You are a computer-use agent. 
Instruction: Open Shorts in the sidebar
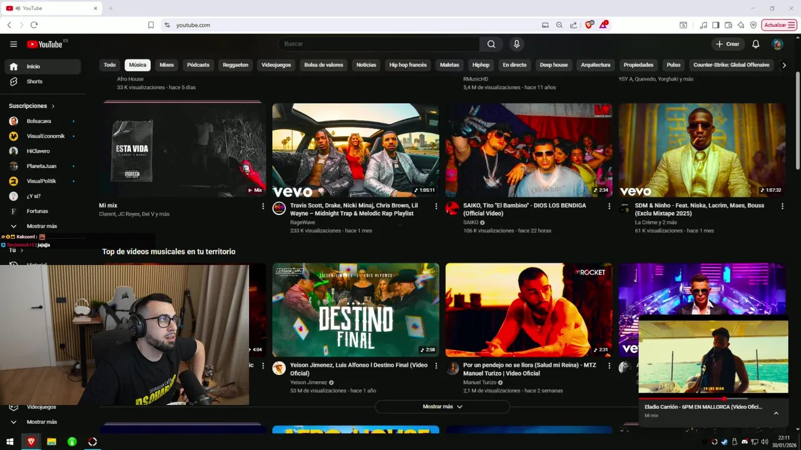tap(43, 81)
